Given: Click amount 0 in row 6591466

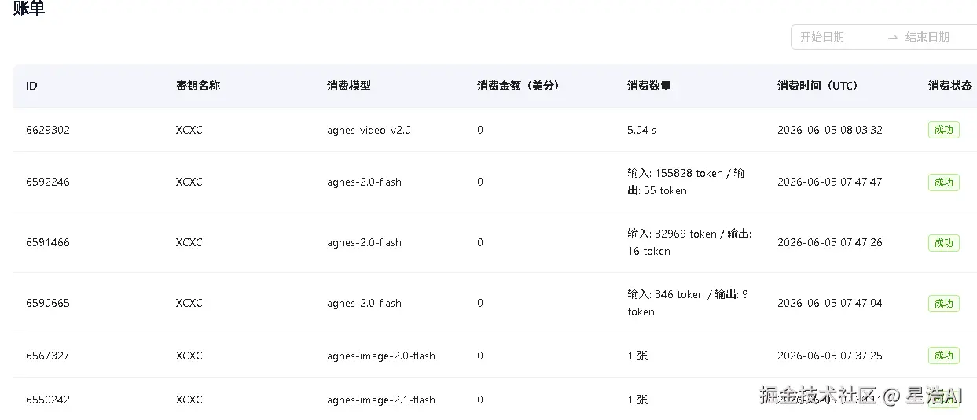Looking at the screenshot, I should (480, 242).
